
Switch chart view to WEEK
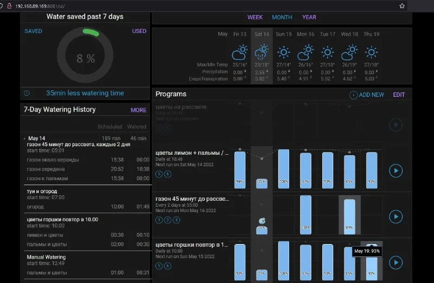pos(255,17)
